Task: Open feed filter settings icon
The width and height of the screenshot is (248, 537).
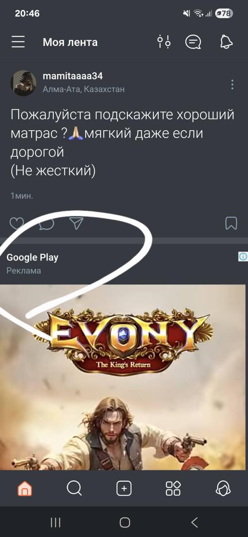Action: pyautogui.click(x=164, y=42)
